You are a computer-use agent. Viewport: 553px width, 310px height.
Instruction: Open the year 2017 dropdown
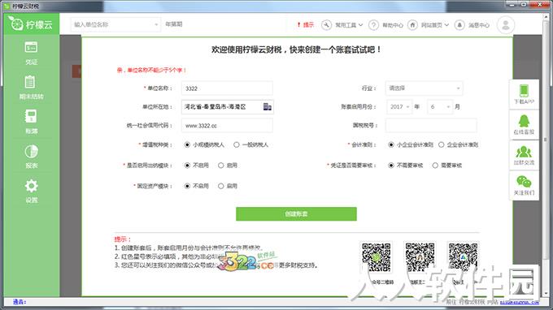(x=399, y=106)
